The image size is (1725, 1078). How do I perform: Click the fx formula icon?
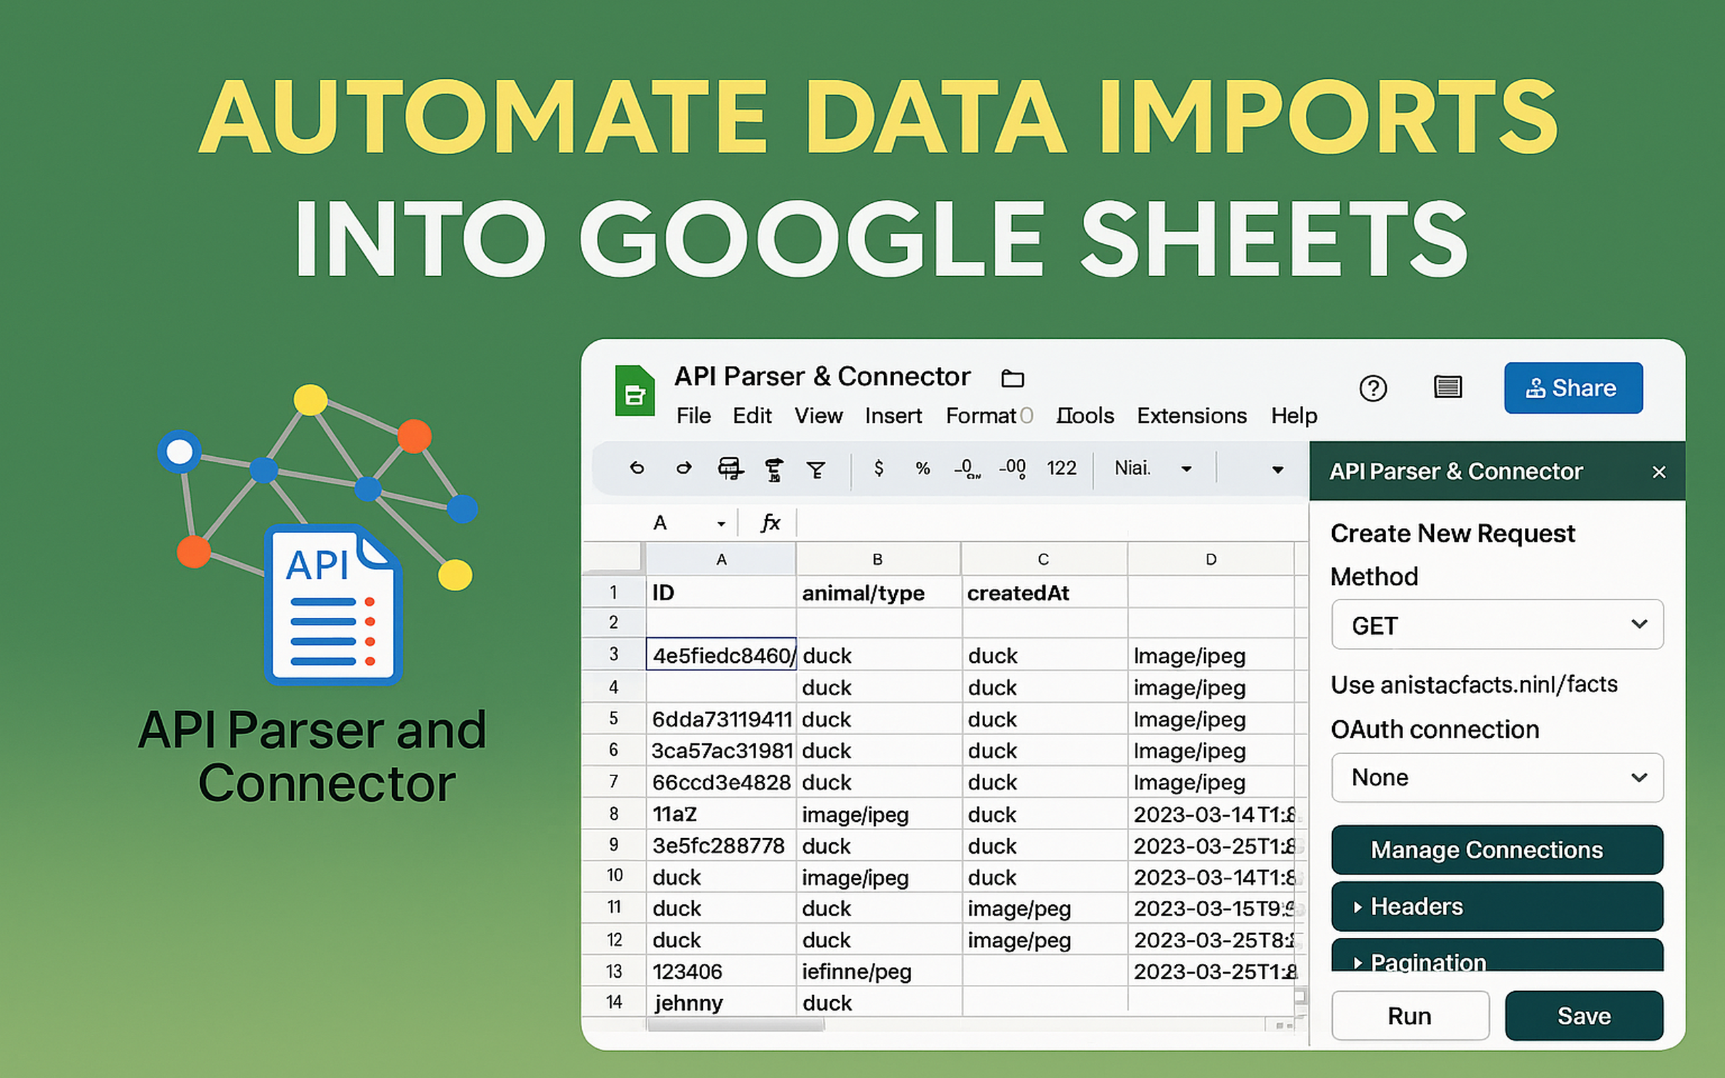(x=770, y=523)
